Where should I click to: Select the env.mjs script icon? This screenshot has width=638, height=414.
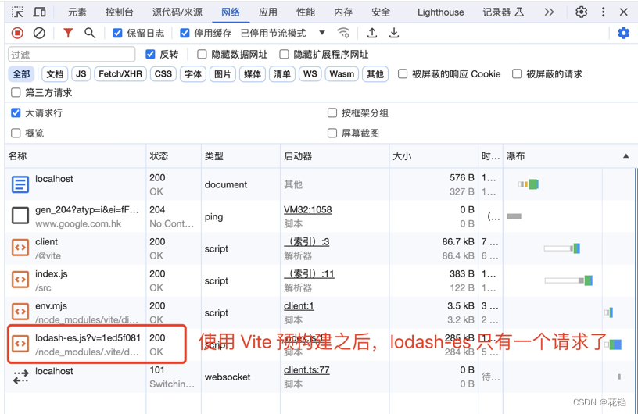(x=20, y=312)
